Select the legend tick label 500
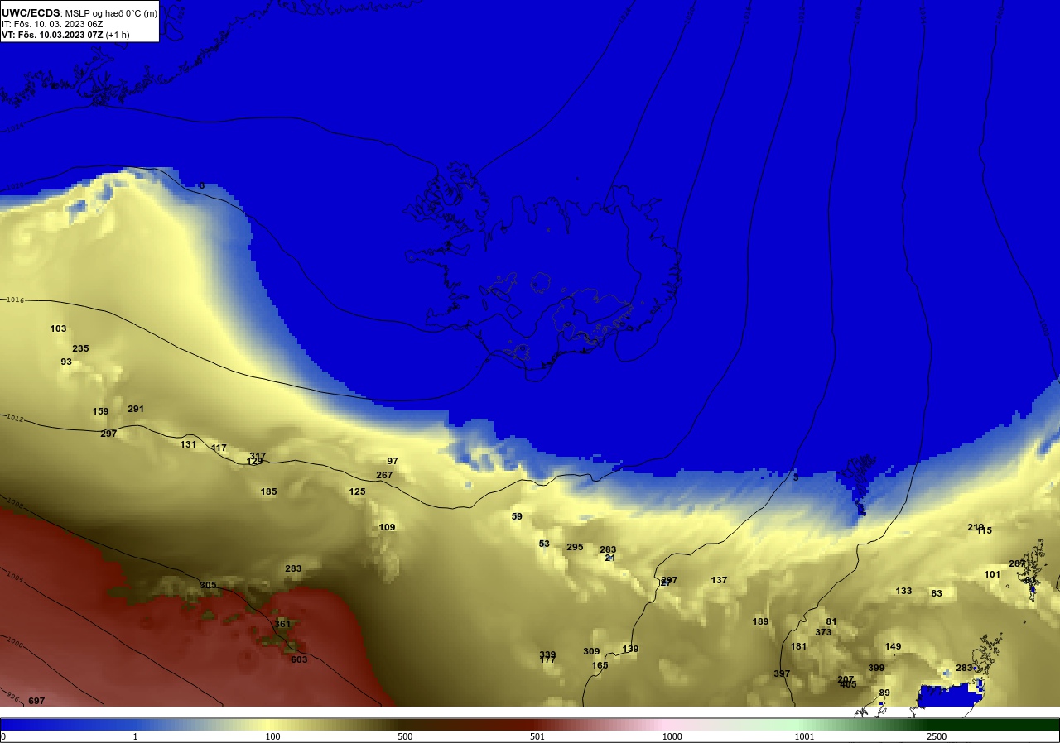 [405, 736]
